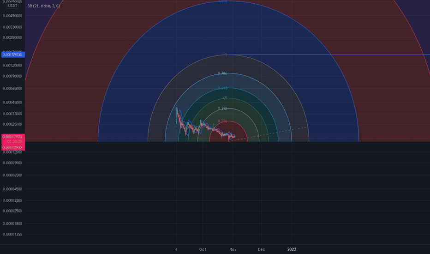Select the Fib circle level 1 label
The image size is (430, 254).
click(x=226, y=54)
